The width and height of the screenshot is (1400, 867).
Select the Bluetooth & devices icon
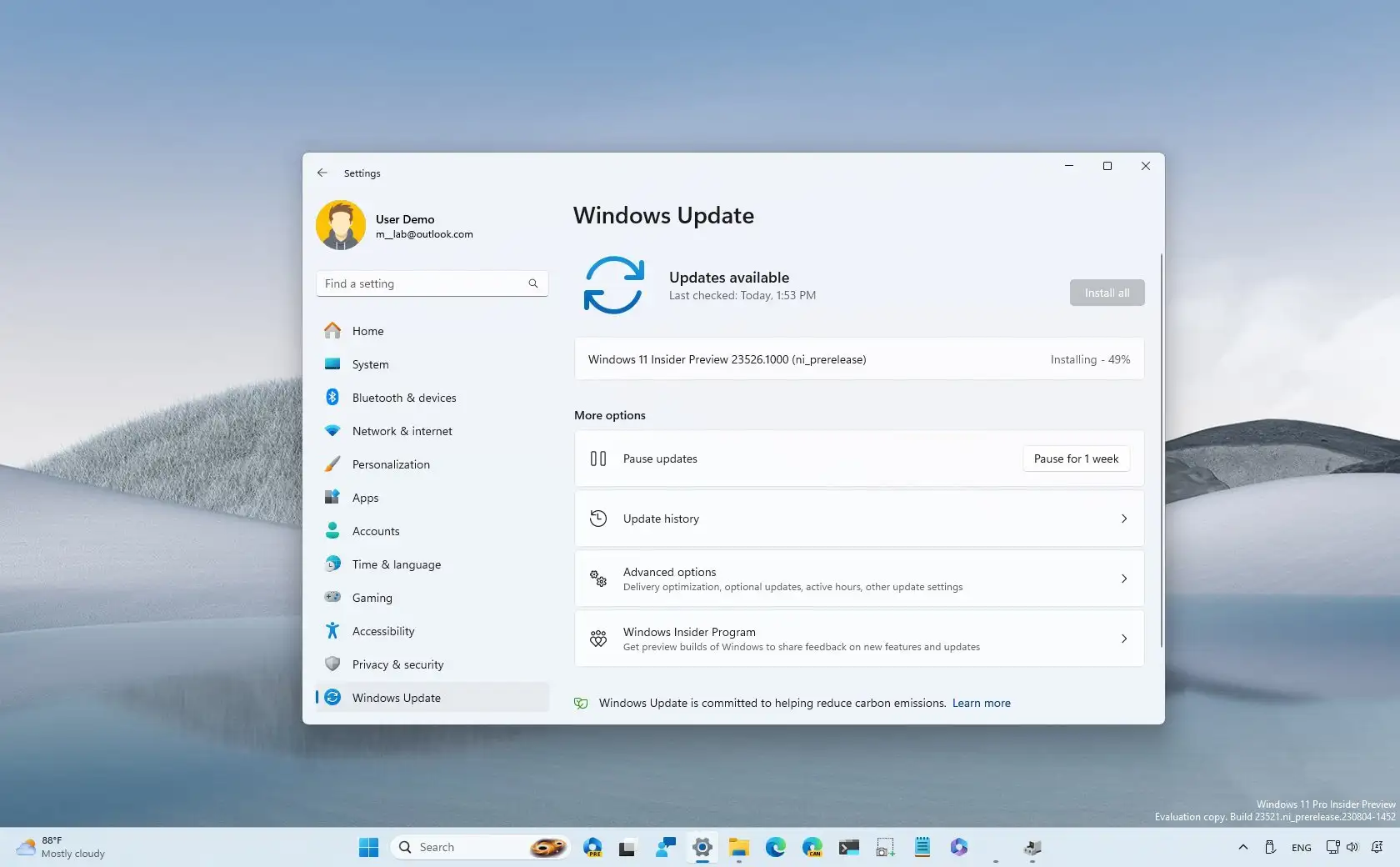334,398
